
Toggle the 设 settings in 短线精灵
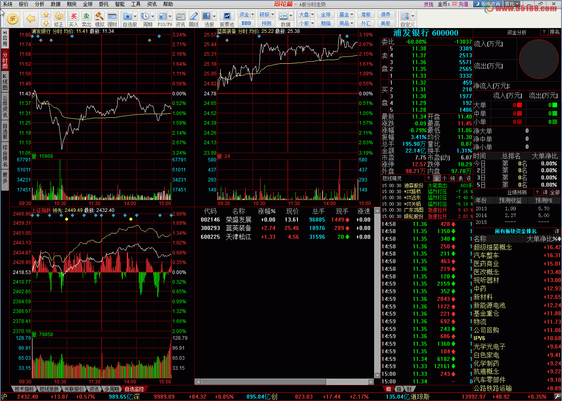point(468,178)
